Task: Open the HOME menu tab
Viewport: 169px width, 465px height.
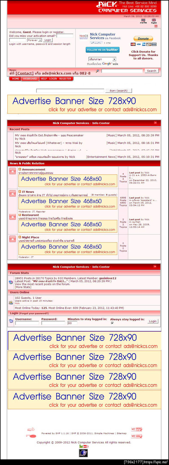Action: [x=16, y=79]
